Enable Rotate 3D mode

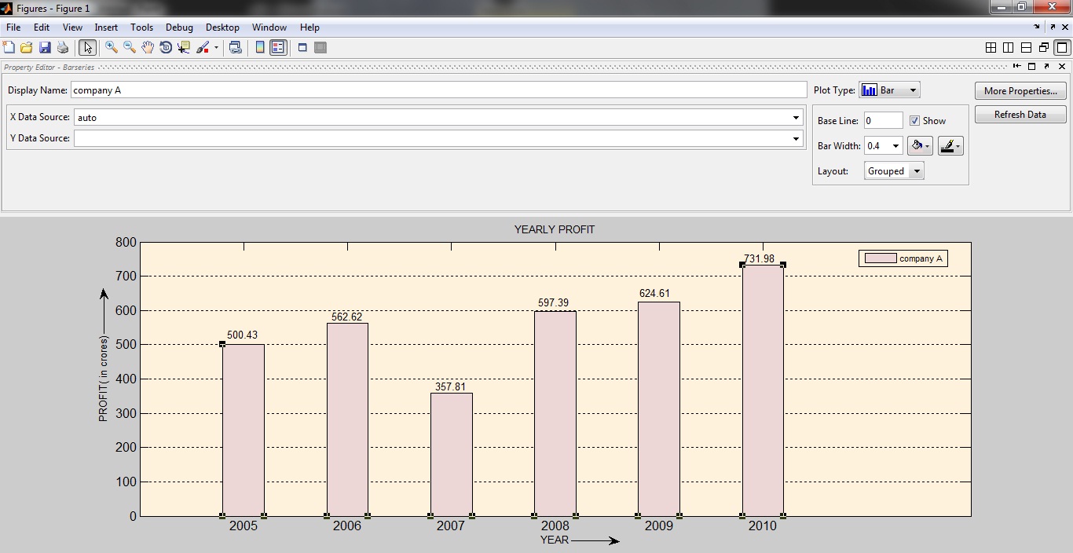click(166, 47)
